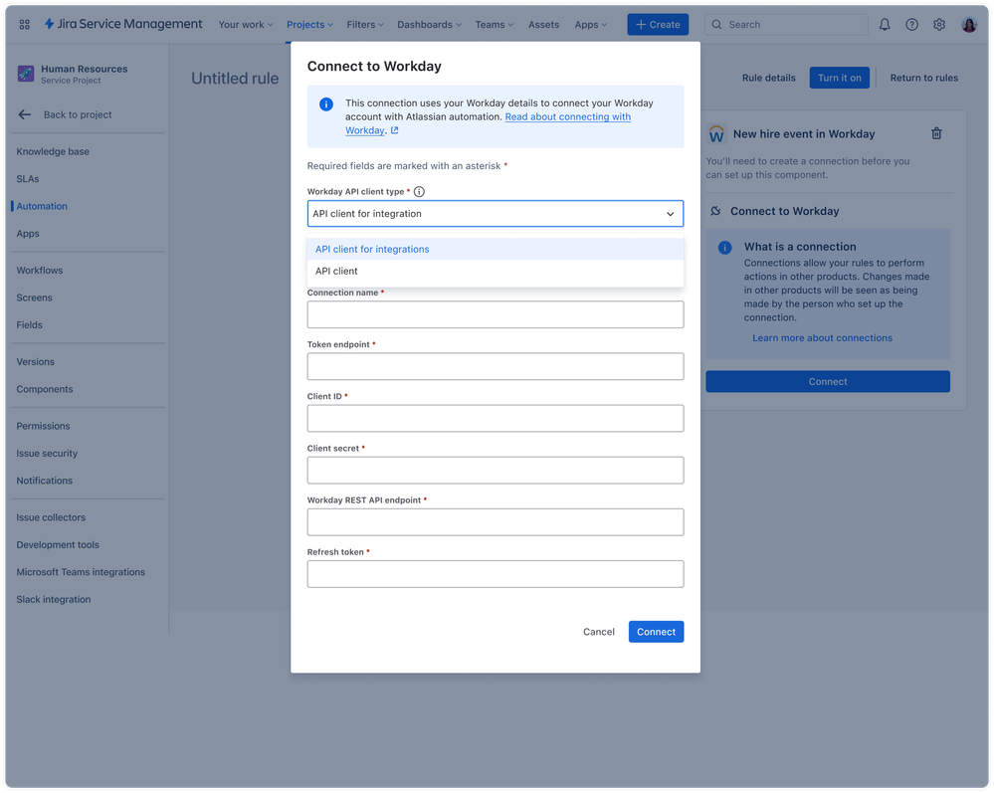Expand the Your work menu

click(x=246, y=25)
